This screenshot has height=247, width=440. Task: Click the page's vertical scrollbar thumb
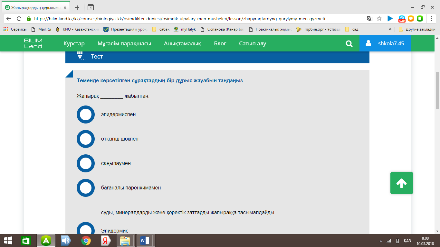[437, 90]
